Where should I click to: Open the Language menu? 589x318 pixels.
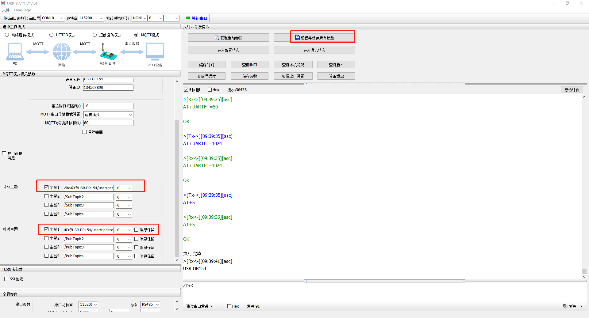tap(22, 10)
